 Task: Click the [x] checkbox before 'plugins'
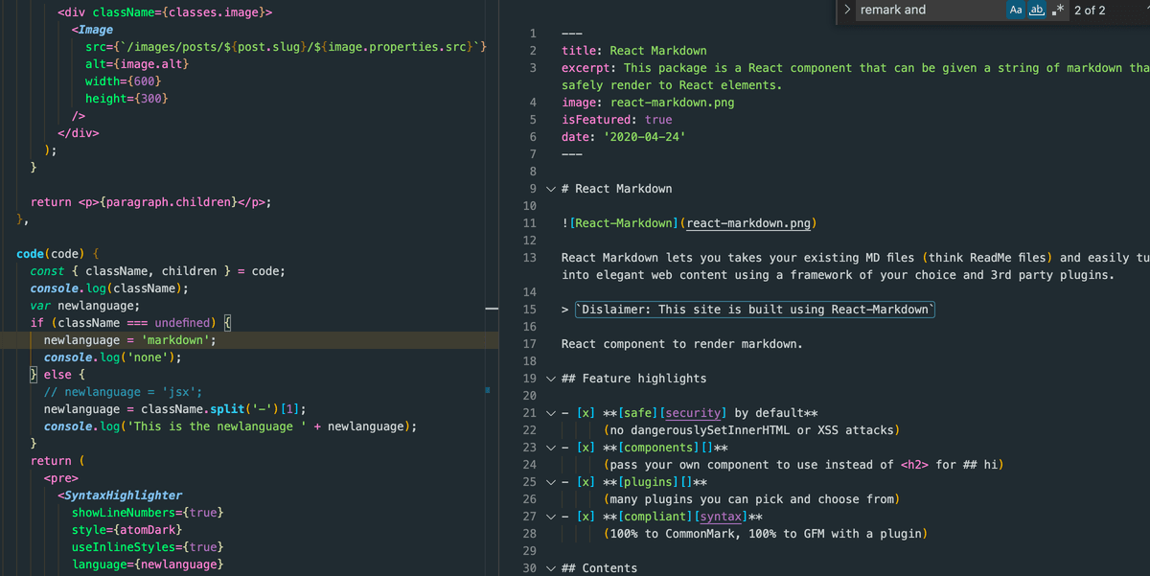coord(586,482)
